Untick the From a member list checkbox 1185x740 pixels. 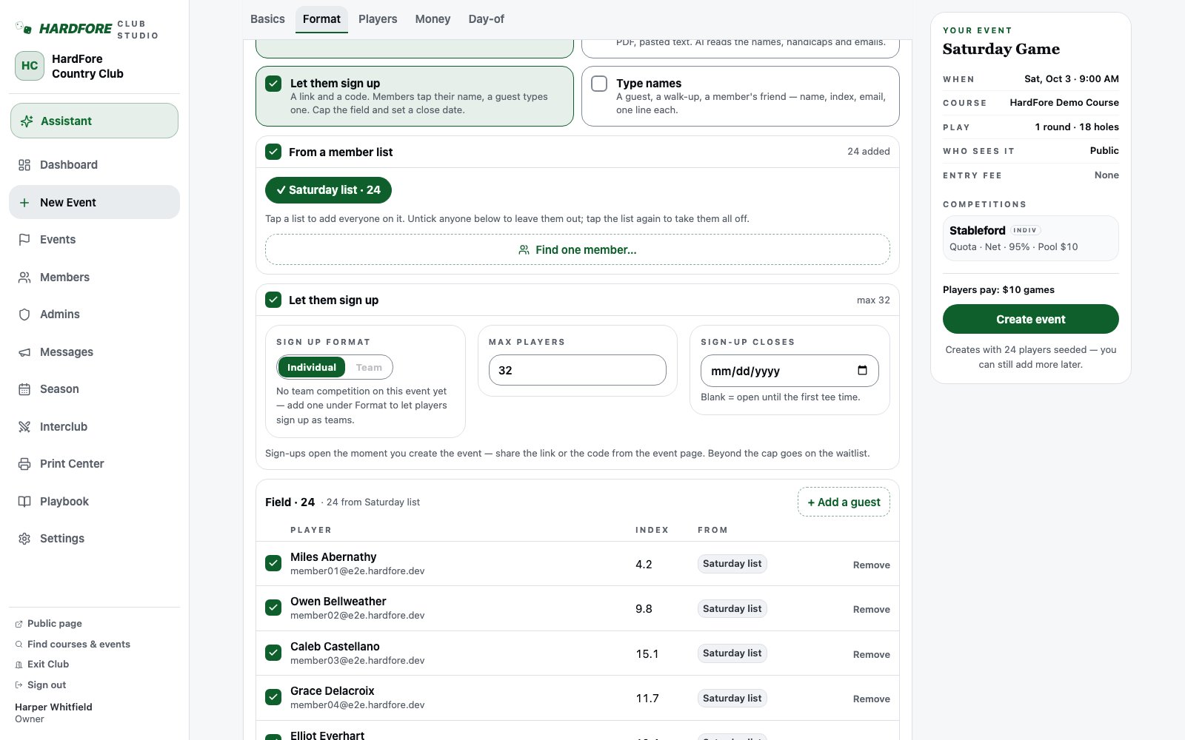(x=273, y=152)
